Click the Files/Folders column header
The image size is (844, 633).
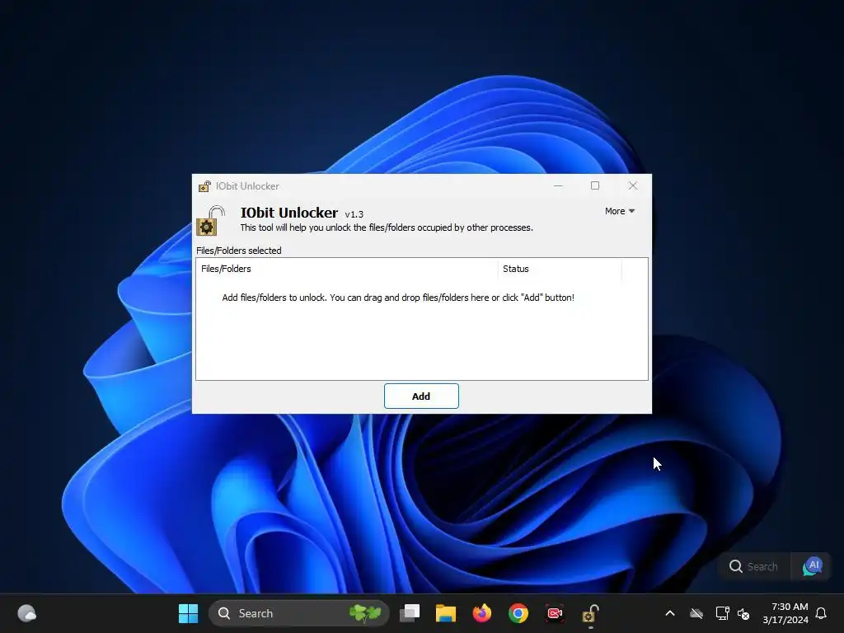click(347, 269)
